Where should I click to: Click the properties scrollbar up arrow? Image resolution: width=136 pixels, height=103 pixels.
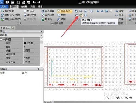pos(41,39)
